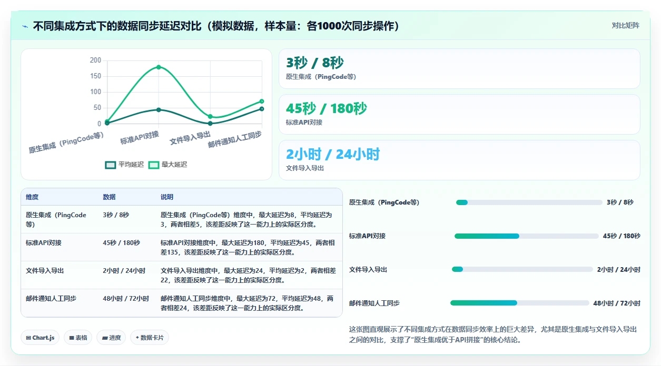
Task: Toggle the 最大延迟 legend swatch
Action: (154, 165)
